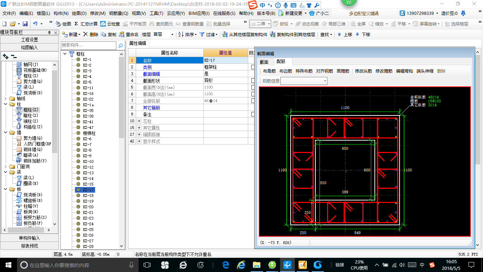Move component down with 下移
The height and width of the screenshot is (272, 483).
coord(363,34)
